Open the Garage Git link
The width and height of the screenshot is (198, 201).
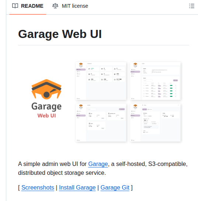[115, 188]
